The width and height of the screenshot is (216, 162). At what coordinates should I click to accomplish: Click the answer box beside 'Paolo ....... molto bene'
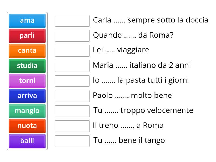pos(72,96)
